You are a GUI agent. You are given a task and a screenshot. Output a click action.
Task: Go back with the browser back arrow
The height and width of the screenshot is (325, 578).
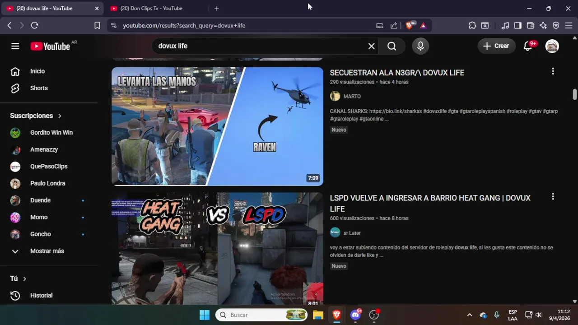[x=9, y=26]
